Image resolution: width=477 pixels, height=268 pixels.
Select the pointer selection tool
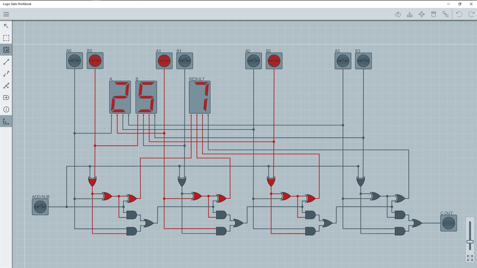point(6,26)
